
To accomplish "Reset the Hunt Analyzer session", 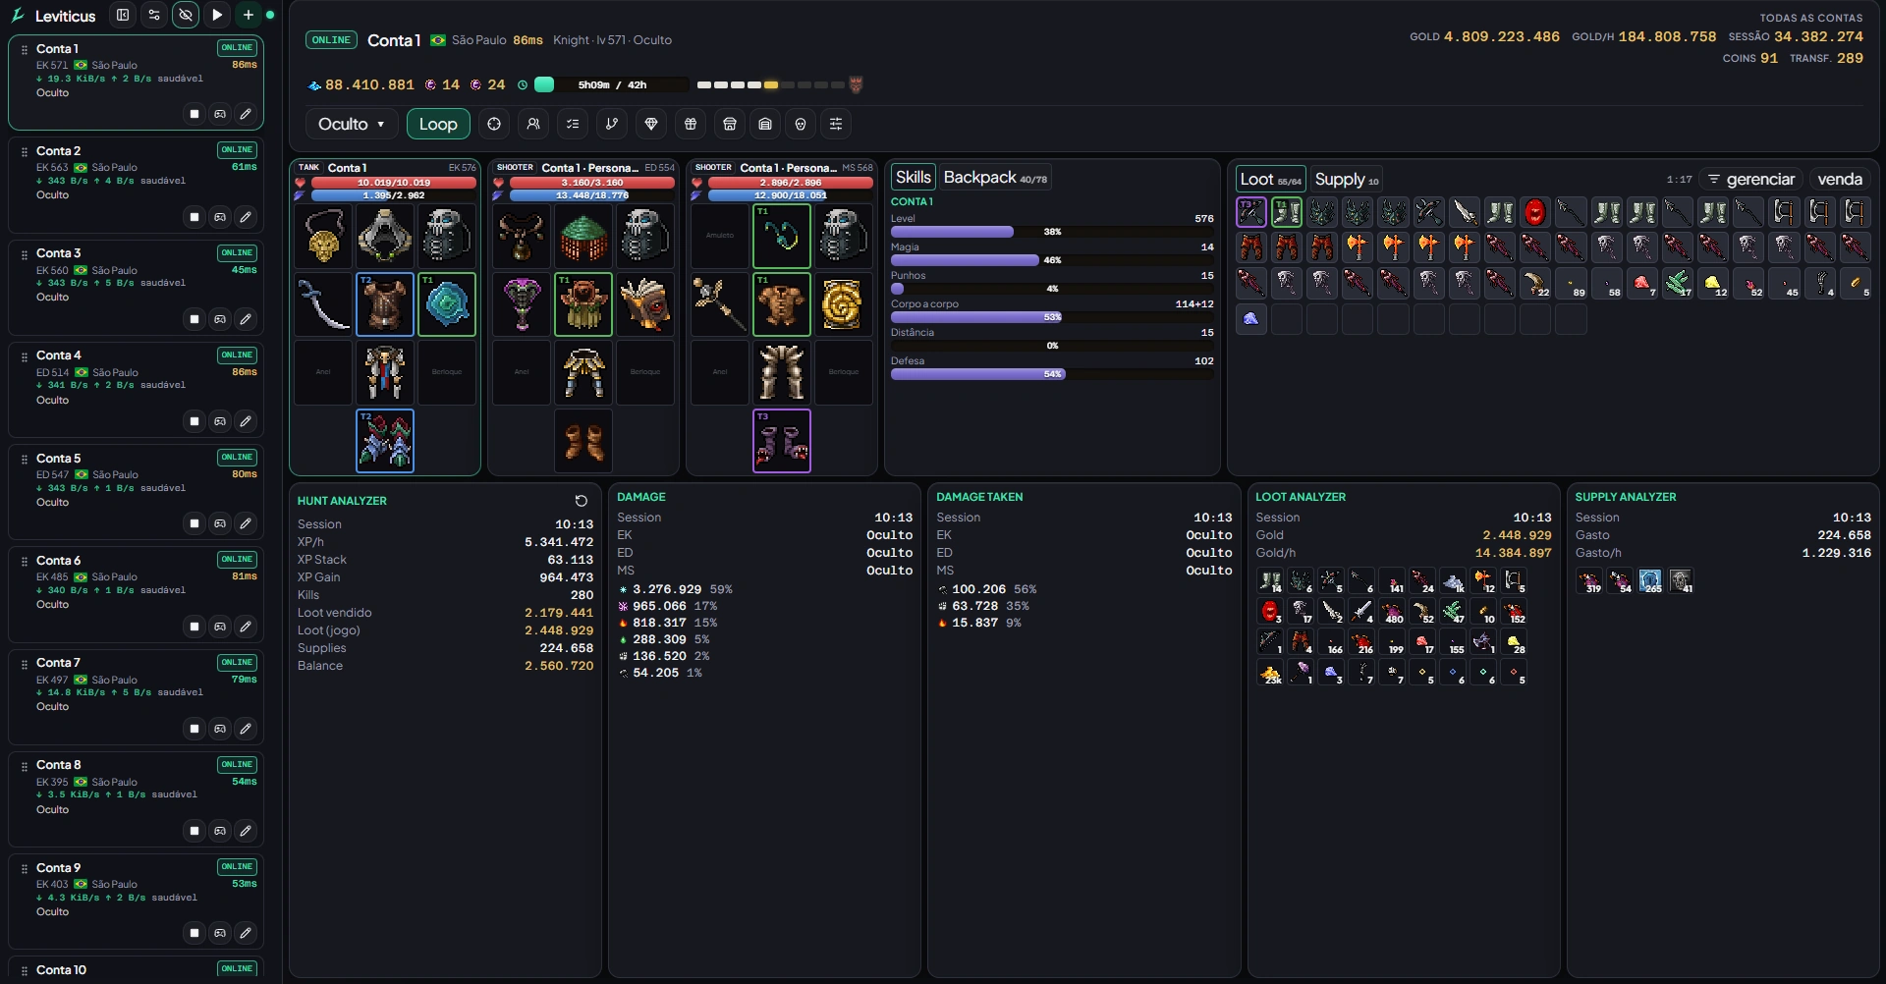I will coord(582,501).
